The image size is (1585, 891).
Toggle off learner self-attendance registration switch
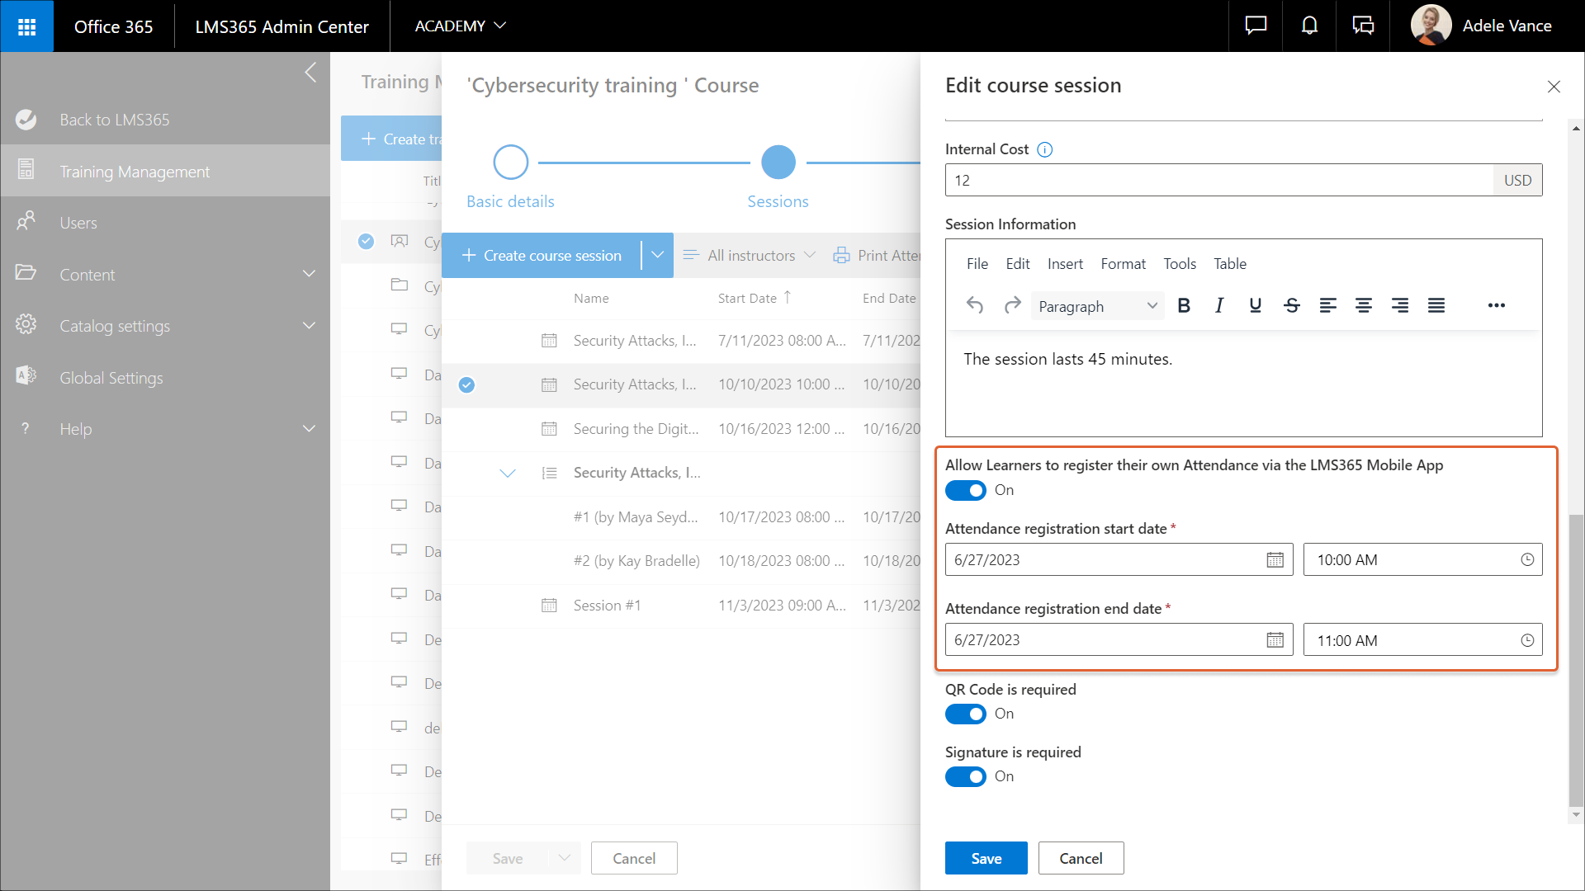click(965, 490)
